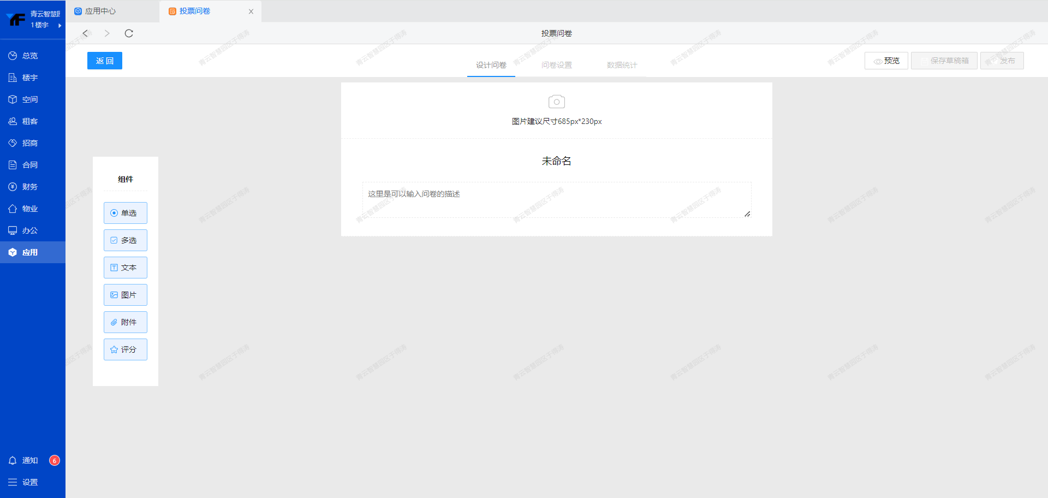Image resolution: width=1048 pixels, height=498 pixels.
Task: Add a 评分 rating component
Action: click(126, 349)
